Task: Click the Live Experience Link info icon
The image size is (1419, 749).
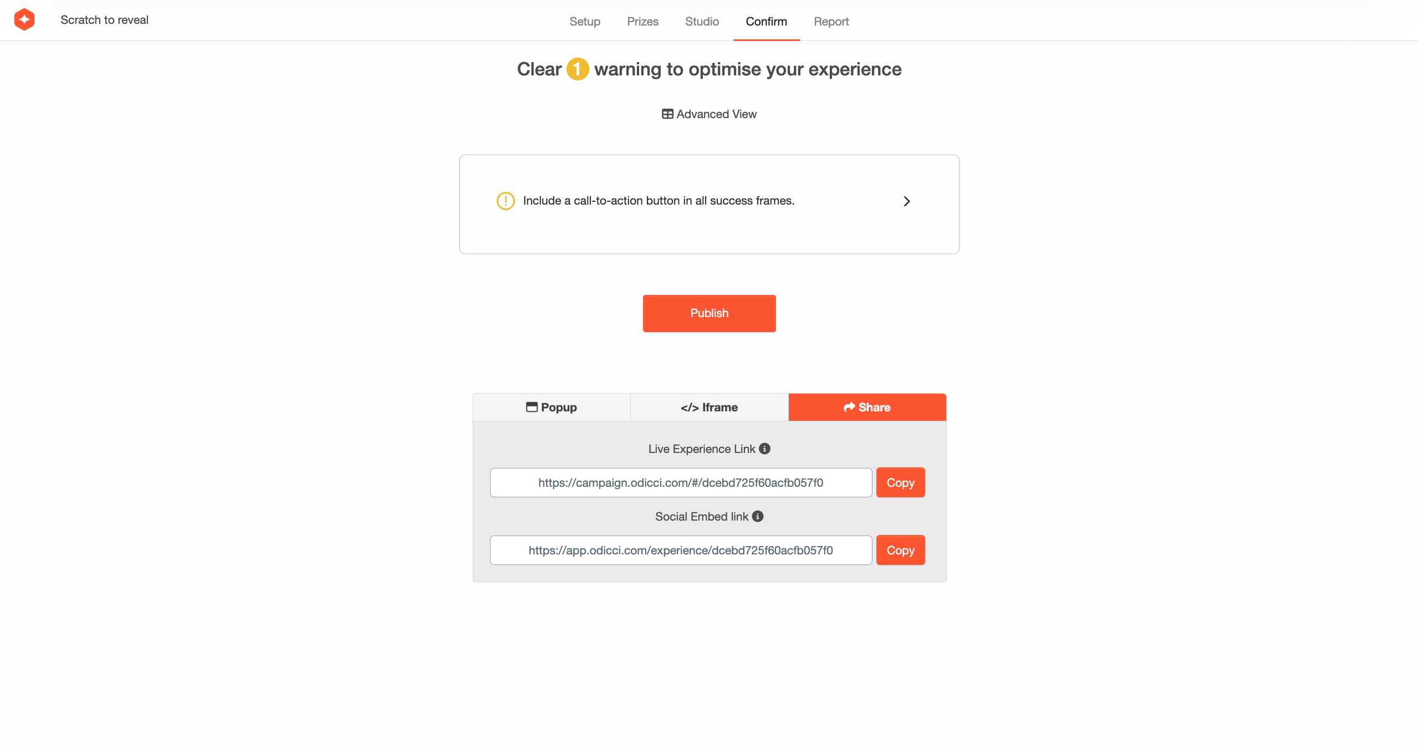Action: pos(764,449)
